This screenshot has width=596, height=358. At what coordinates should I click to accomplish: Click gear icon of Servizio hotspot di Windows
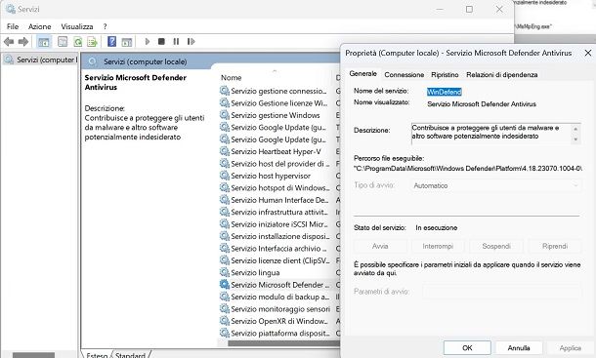[x=225, y=188]
